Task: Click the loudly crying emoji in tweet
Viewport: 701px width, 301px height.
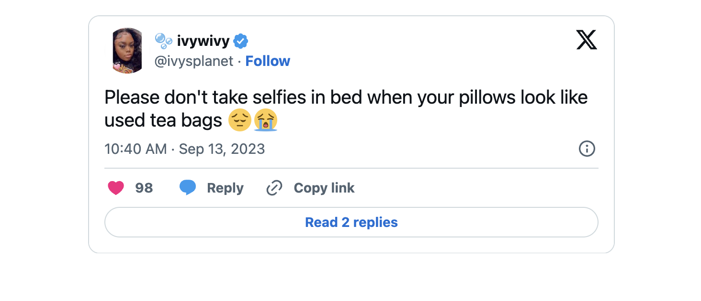Action: point(266,120)
